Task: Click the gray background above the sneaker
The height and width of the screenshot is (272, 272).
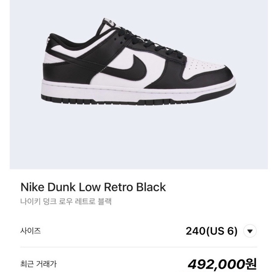Action: coord(139,9)
